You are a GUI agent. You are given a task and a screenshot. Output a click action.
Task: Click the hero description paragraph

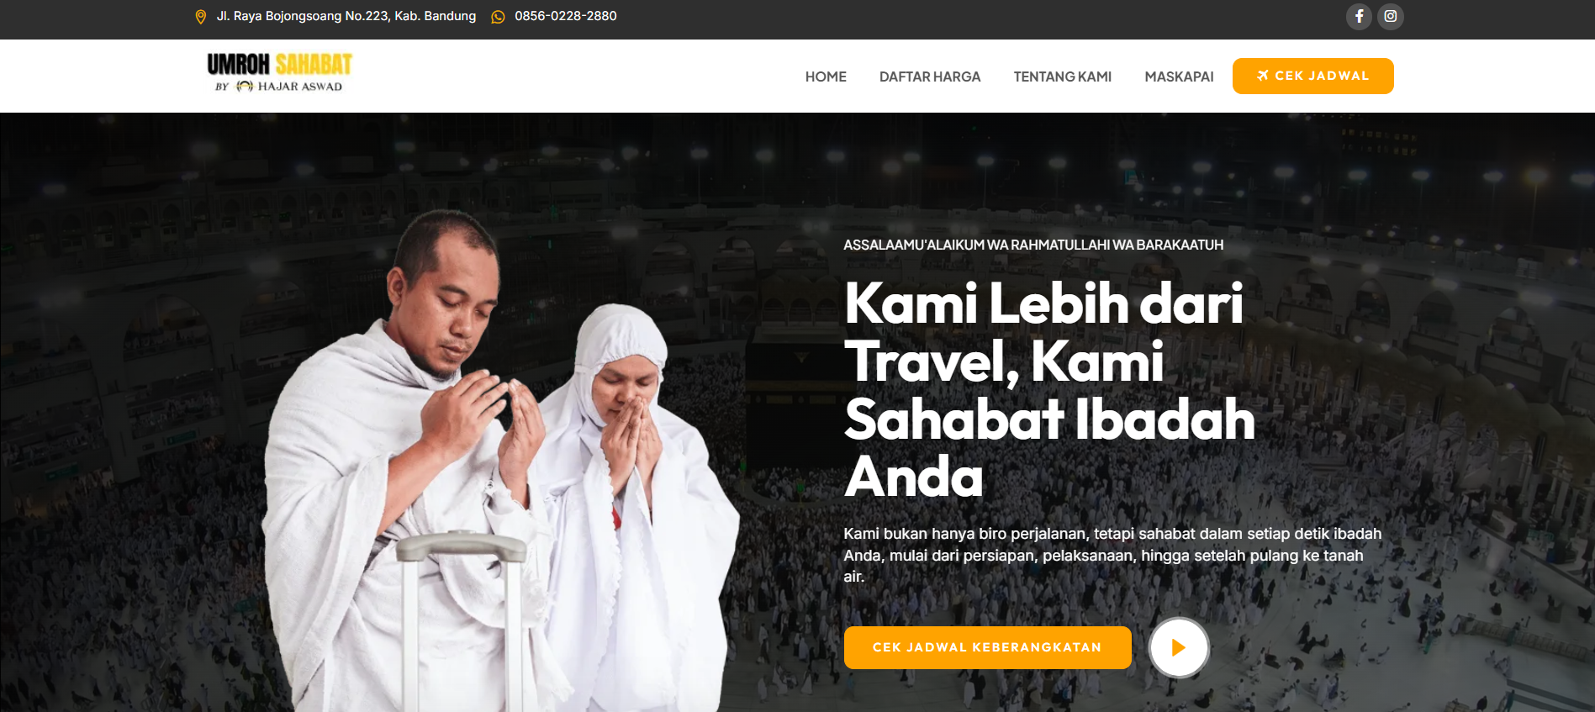pos(1112,555)
